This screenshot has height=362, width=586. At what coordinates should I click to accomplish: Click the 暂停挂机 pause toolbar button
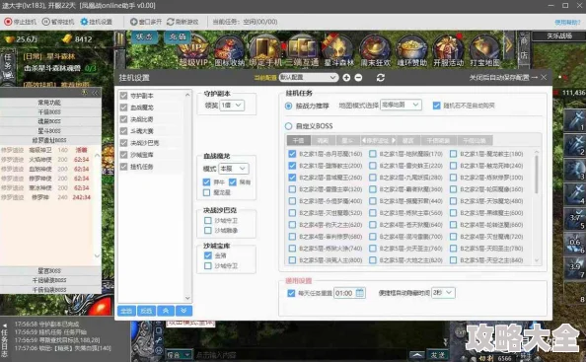pyautogui.click(x=58, y=22)
